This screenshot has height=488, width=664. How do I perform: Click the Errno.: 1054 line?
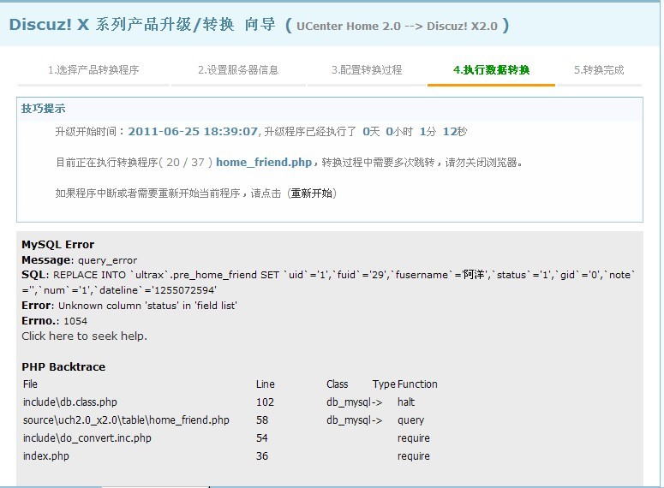click(54, 321)
